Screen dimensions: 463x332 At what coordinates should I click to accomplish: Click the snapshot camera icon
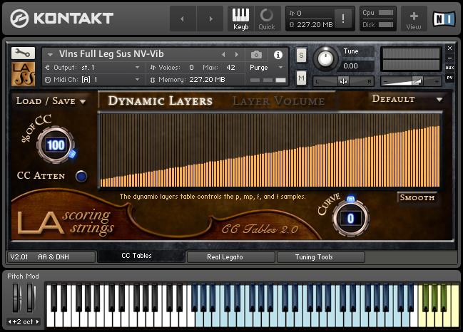(256, 55)
